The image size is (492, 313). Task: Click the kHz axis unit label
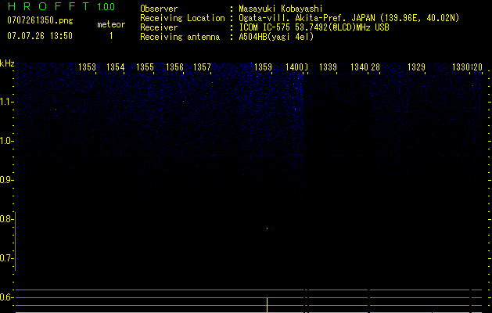coord(7,63)
